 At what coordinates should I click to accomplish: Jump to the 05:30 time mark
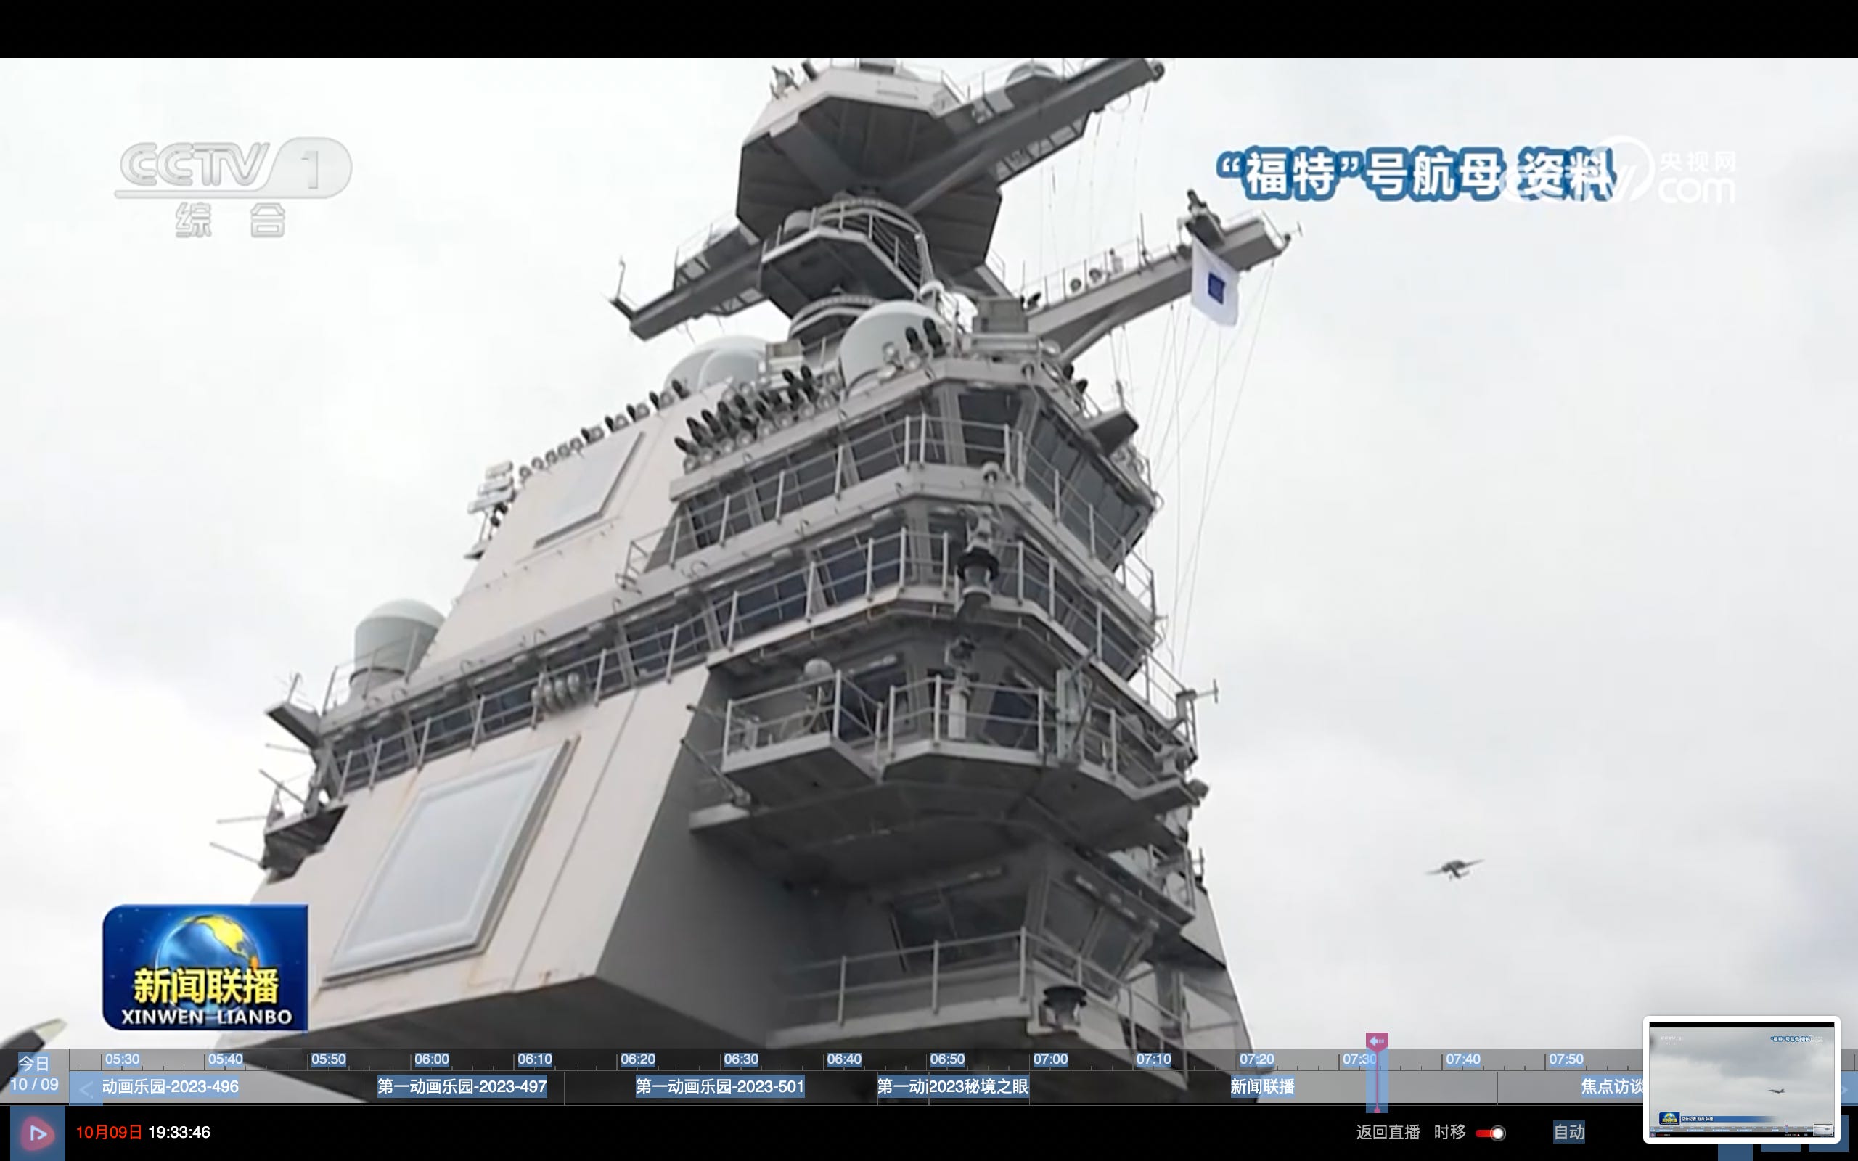[122, 1059]
